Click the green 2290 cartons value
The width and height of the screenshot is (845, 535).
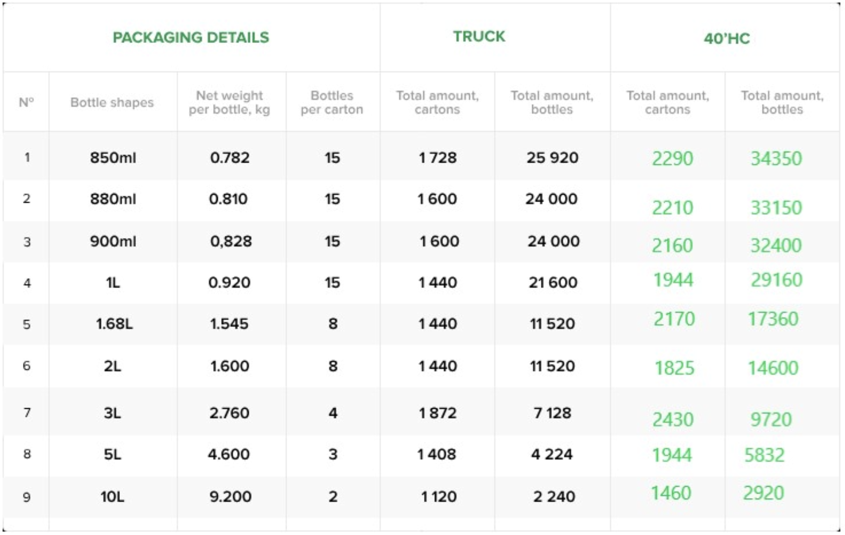(x=673, y=159)
